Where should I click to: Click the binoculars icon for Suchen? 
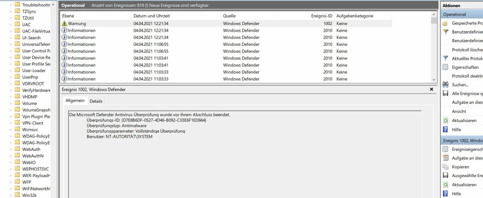[445, 84]
